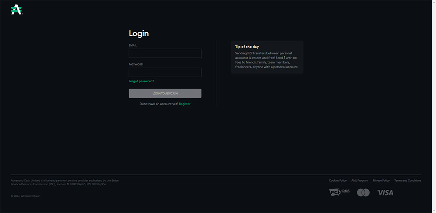Image resolution: width=436 pixels, height=213 pixels.
Task: View the Privacy Policy page
Action: 381,180
